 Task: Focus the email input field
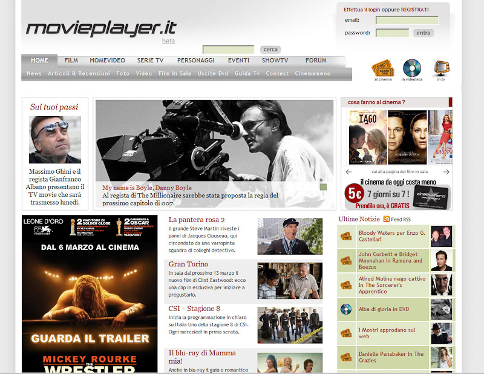tap(407, 21)
